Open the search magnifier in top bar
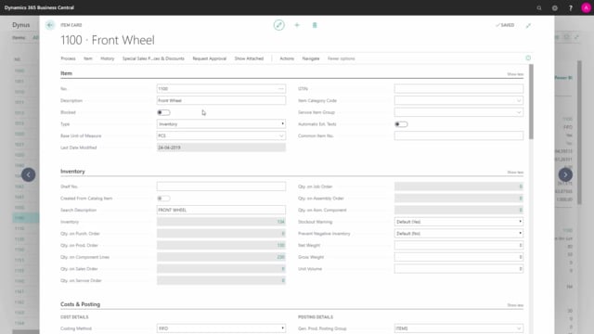594x334 pixels. 539,7
